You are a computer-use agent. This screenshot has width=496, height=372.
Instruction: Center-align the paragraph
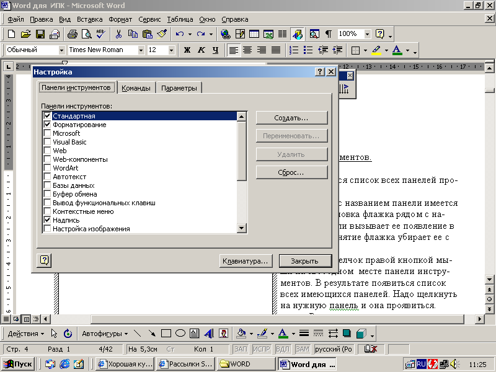coord(247,50)
